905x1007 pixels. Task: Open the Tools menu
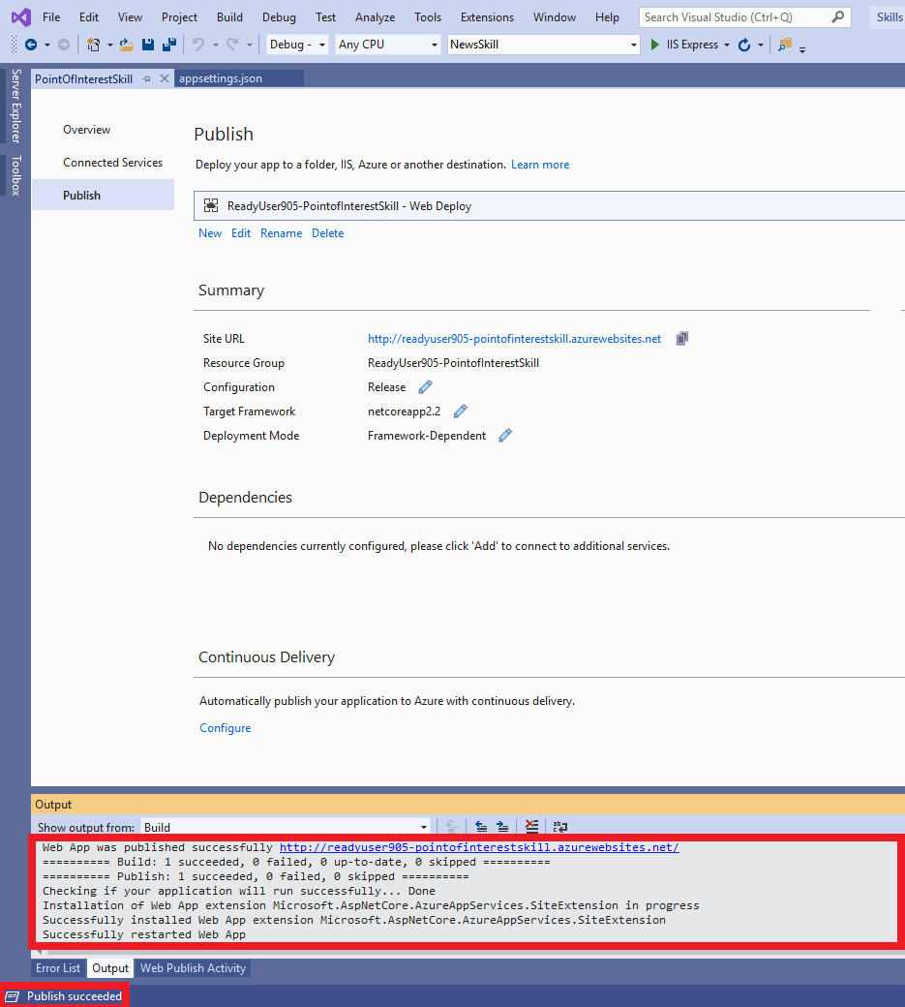click(x=428, y=17)
